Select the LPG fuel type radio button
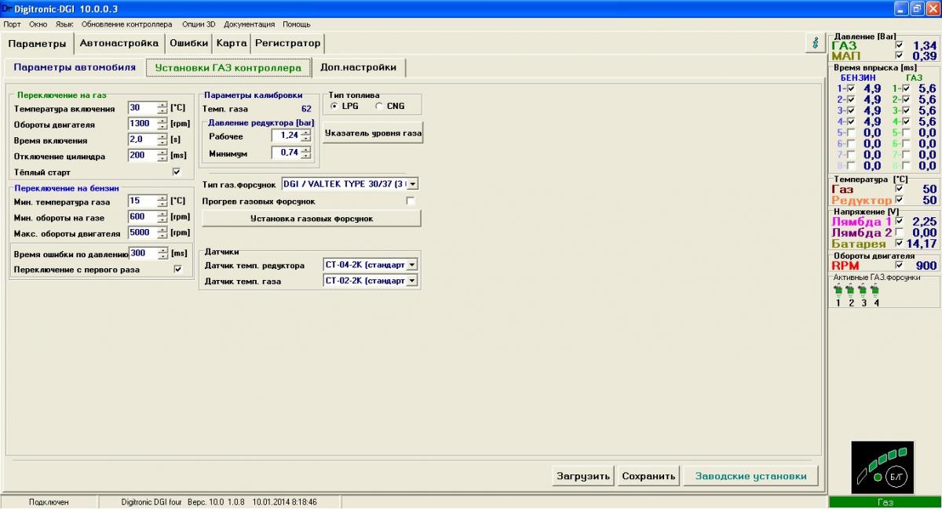 (x=334, y=107)
